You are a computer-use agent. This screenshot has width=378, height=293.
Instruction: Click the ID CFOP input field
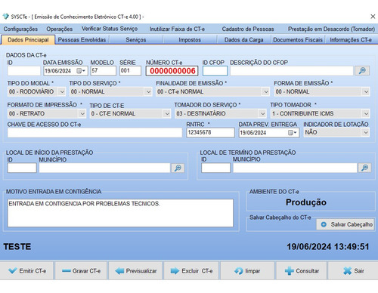coord(215,71)
